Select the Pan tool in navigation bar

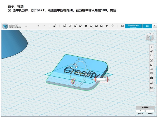click(152, 47)
